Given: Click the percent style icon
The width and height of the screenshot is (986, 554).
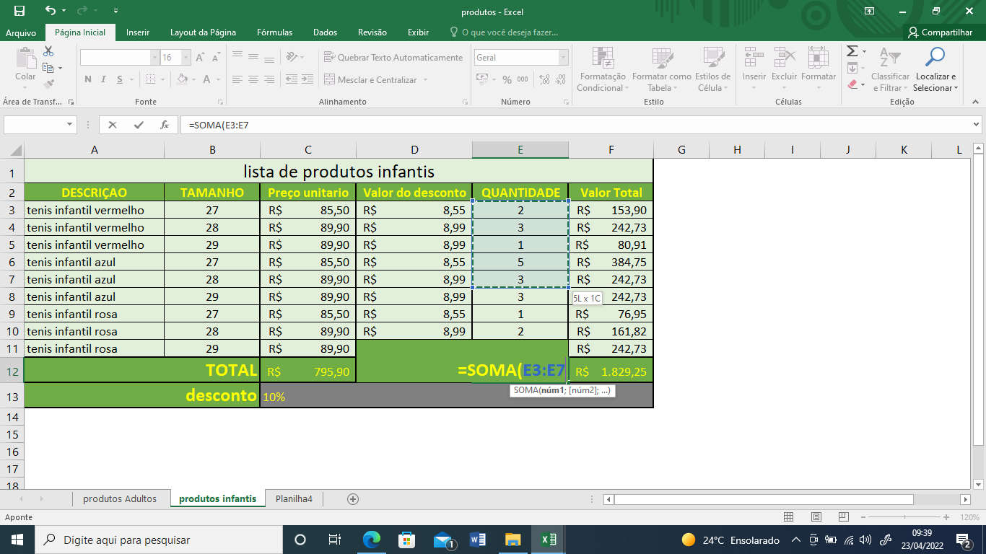Looking at the screenshot, I should point(507,79).
